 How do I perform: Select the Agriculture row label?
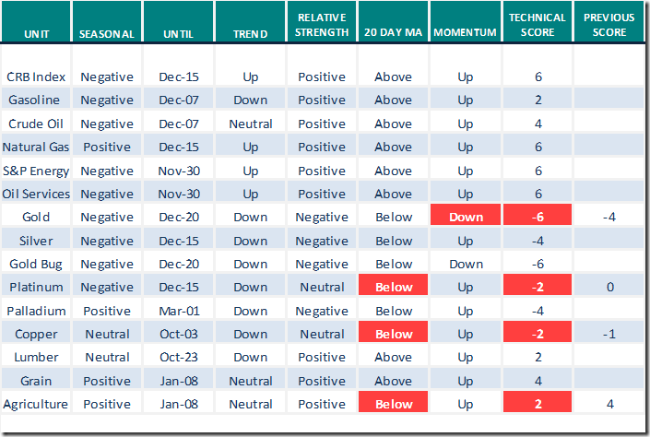coord(37,404)
